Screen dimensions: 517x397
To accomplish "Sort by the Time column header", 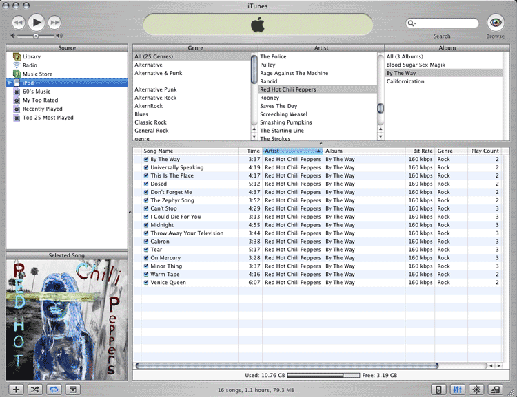I will [x=250, y=151].
